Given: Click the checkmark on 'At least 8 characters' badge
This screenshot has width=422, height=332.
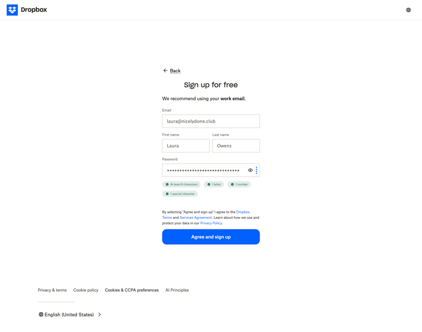Looking at the screenshot, I should [x=167, y=184].
